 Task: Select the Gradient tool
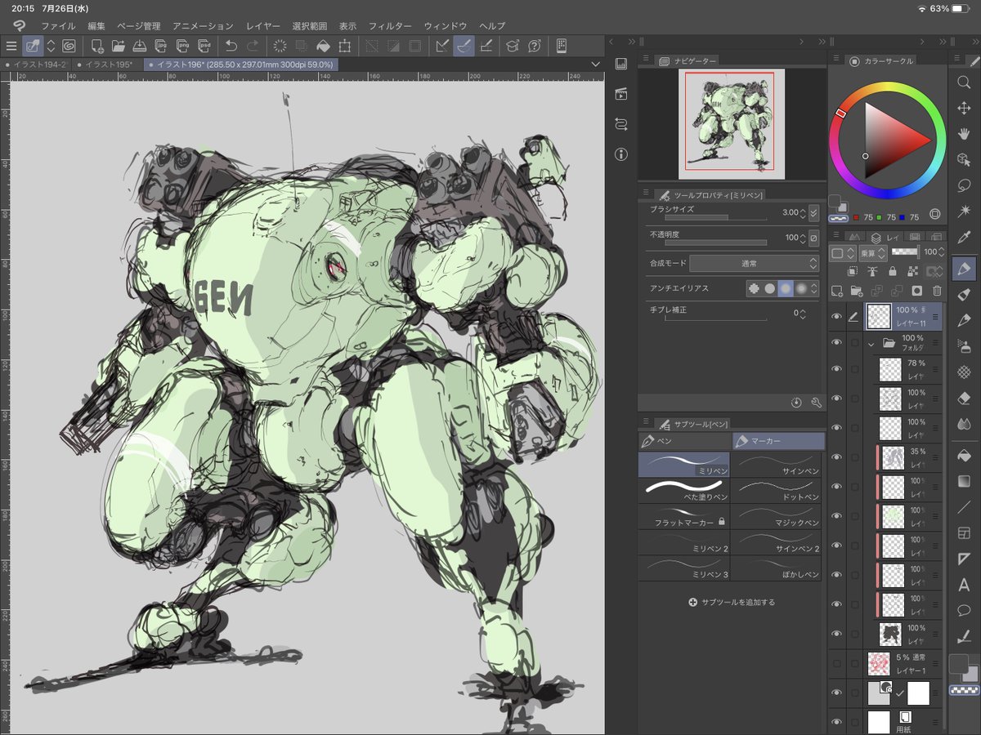click(x=963, y=481)
